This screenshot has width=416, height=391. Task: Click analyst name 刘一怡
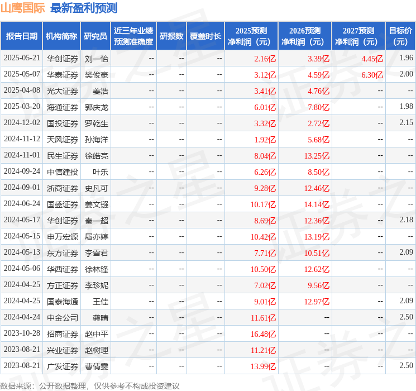pos(97,59)
